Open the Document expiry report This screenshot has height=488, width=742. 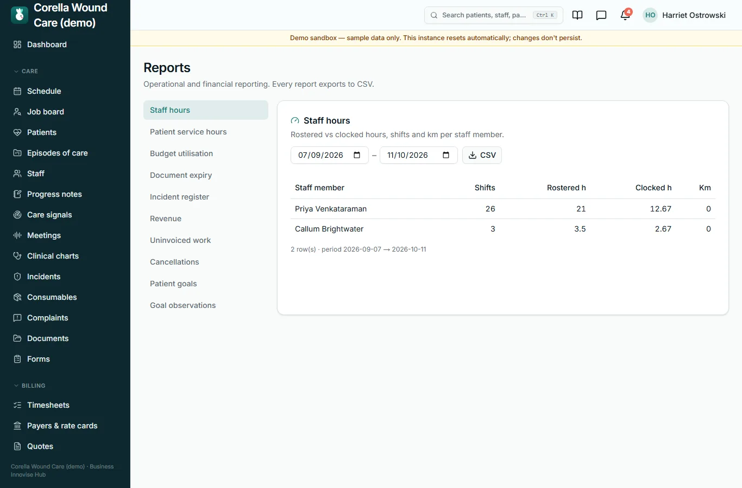(206, 175)
